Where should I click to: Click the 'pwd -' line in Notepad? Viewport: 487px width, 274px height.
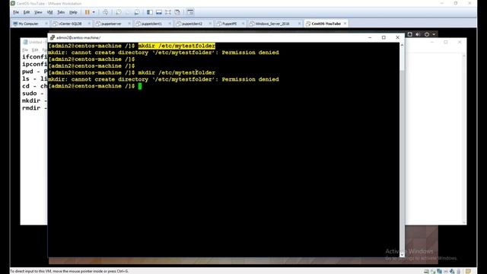(x=34, y=72)
